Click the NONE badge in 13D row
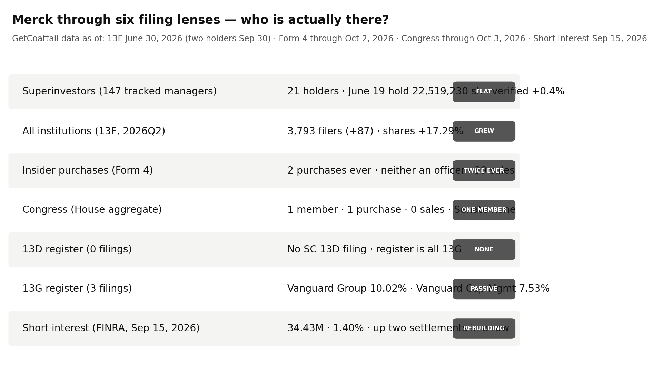 point(484,250)
